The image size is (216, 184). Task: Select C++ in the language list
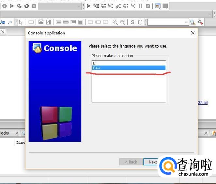click(129, 68)
